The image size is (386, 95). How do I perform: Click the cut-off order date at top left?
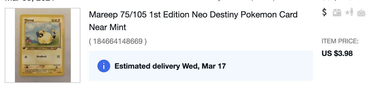[30, 1]
